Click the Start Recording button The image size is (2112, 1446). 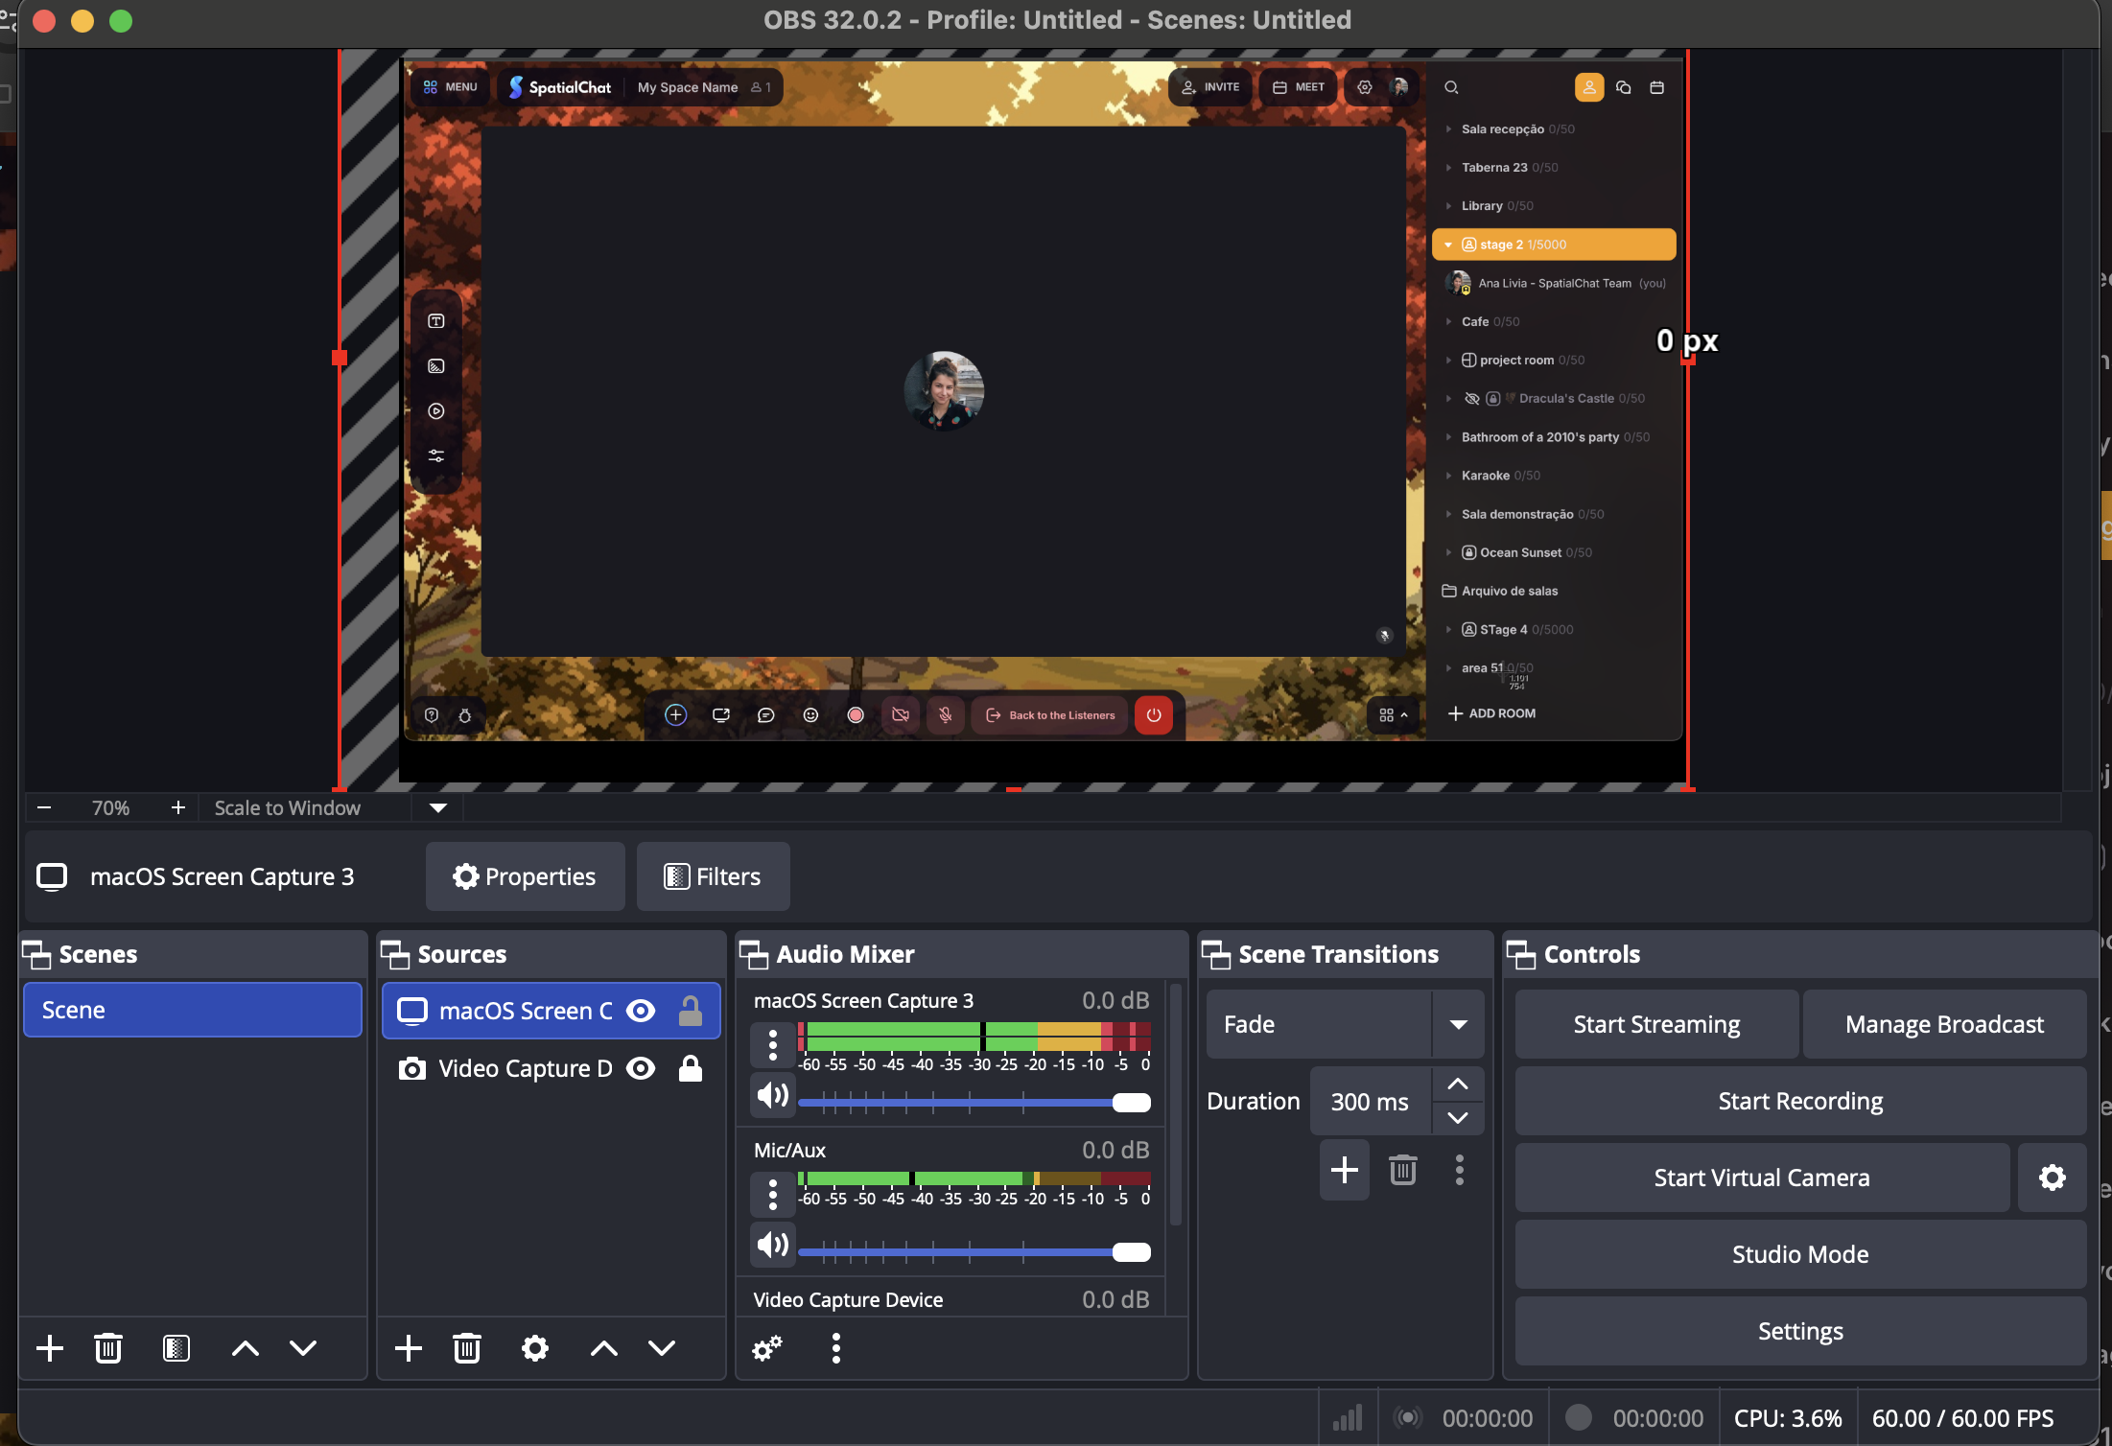click(x=1799, y=1101)
